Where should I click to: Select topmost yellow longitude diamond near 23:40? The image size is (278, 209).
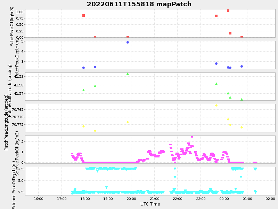(216, 106)
